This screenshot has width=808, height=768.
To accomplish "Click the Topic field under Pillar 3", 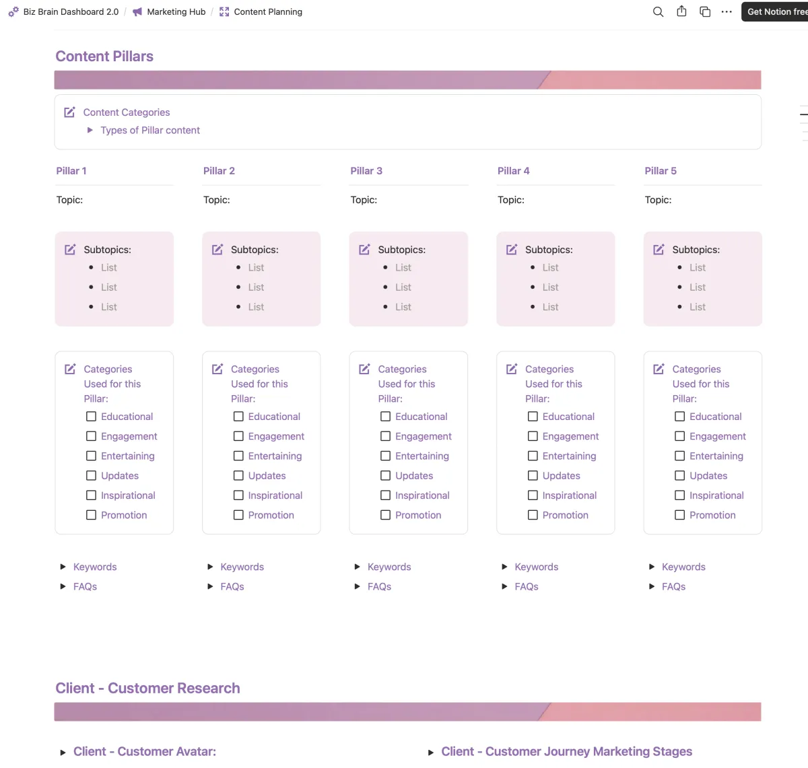I will 408,200.
